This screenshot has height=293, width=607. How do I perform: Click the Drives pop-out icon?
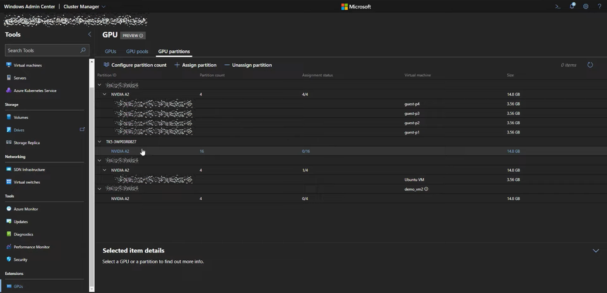pyautogui.click(x=82, y=129)
